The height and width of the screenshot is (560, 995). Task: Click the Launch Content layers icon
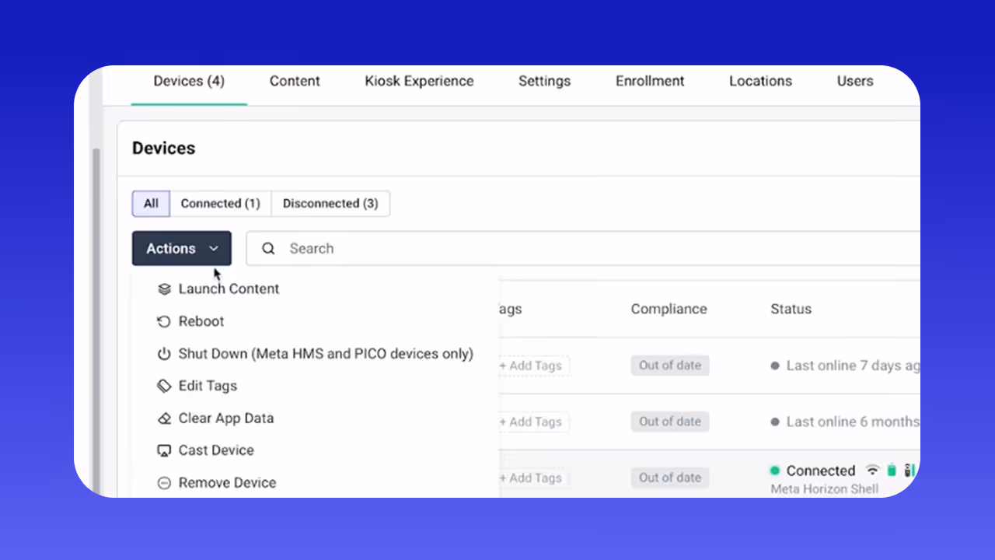(x=164, y=289)
